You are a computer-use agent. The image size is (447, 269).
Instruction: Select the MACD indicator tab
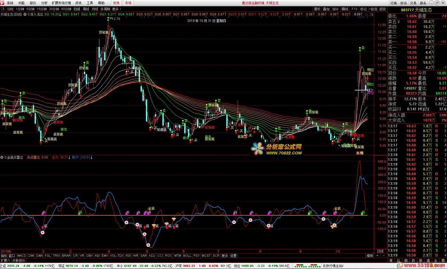point(22,256)
